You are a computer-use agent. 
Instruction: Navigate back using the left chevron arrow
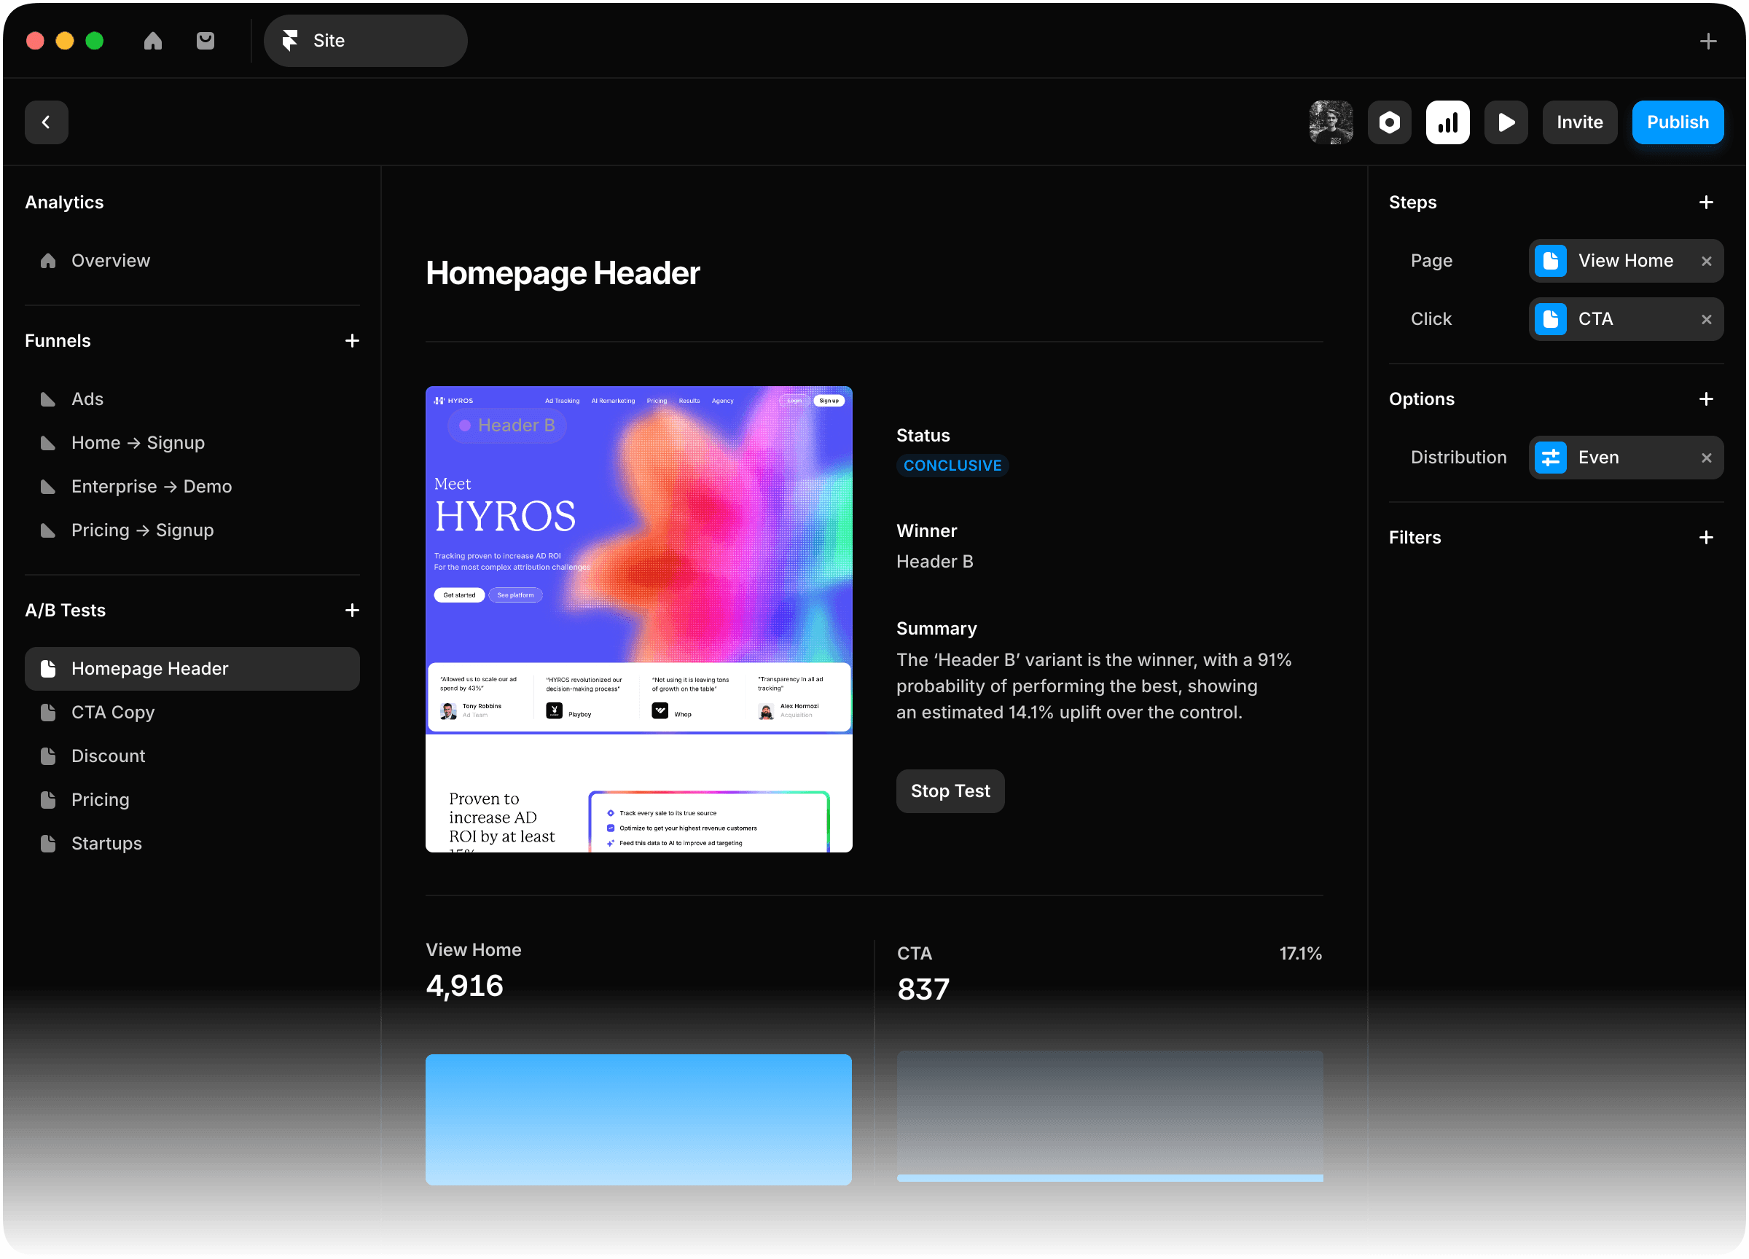click(45, 122)
